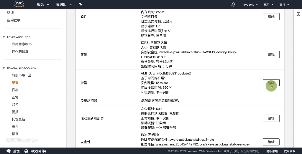Click the info circle icon at right
302x154 pixels.
pos(298,14)
